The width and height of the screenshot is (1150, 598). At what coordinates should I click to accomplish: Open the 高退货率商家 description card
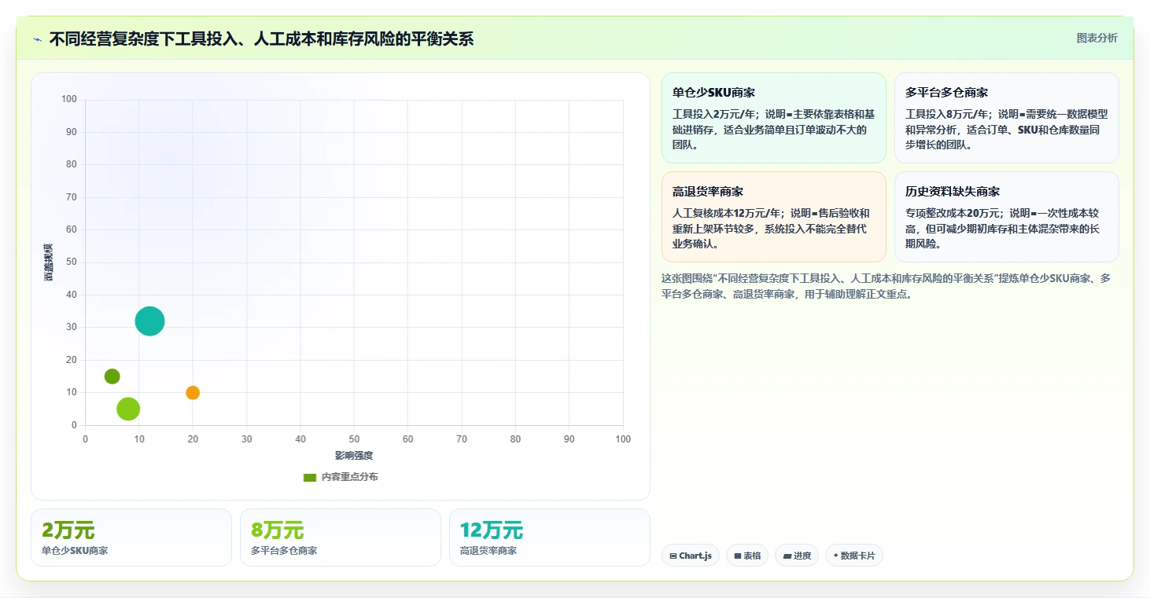(774, 217)
